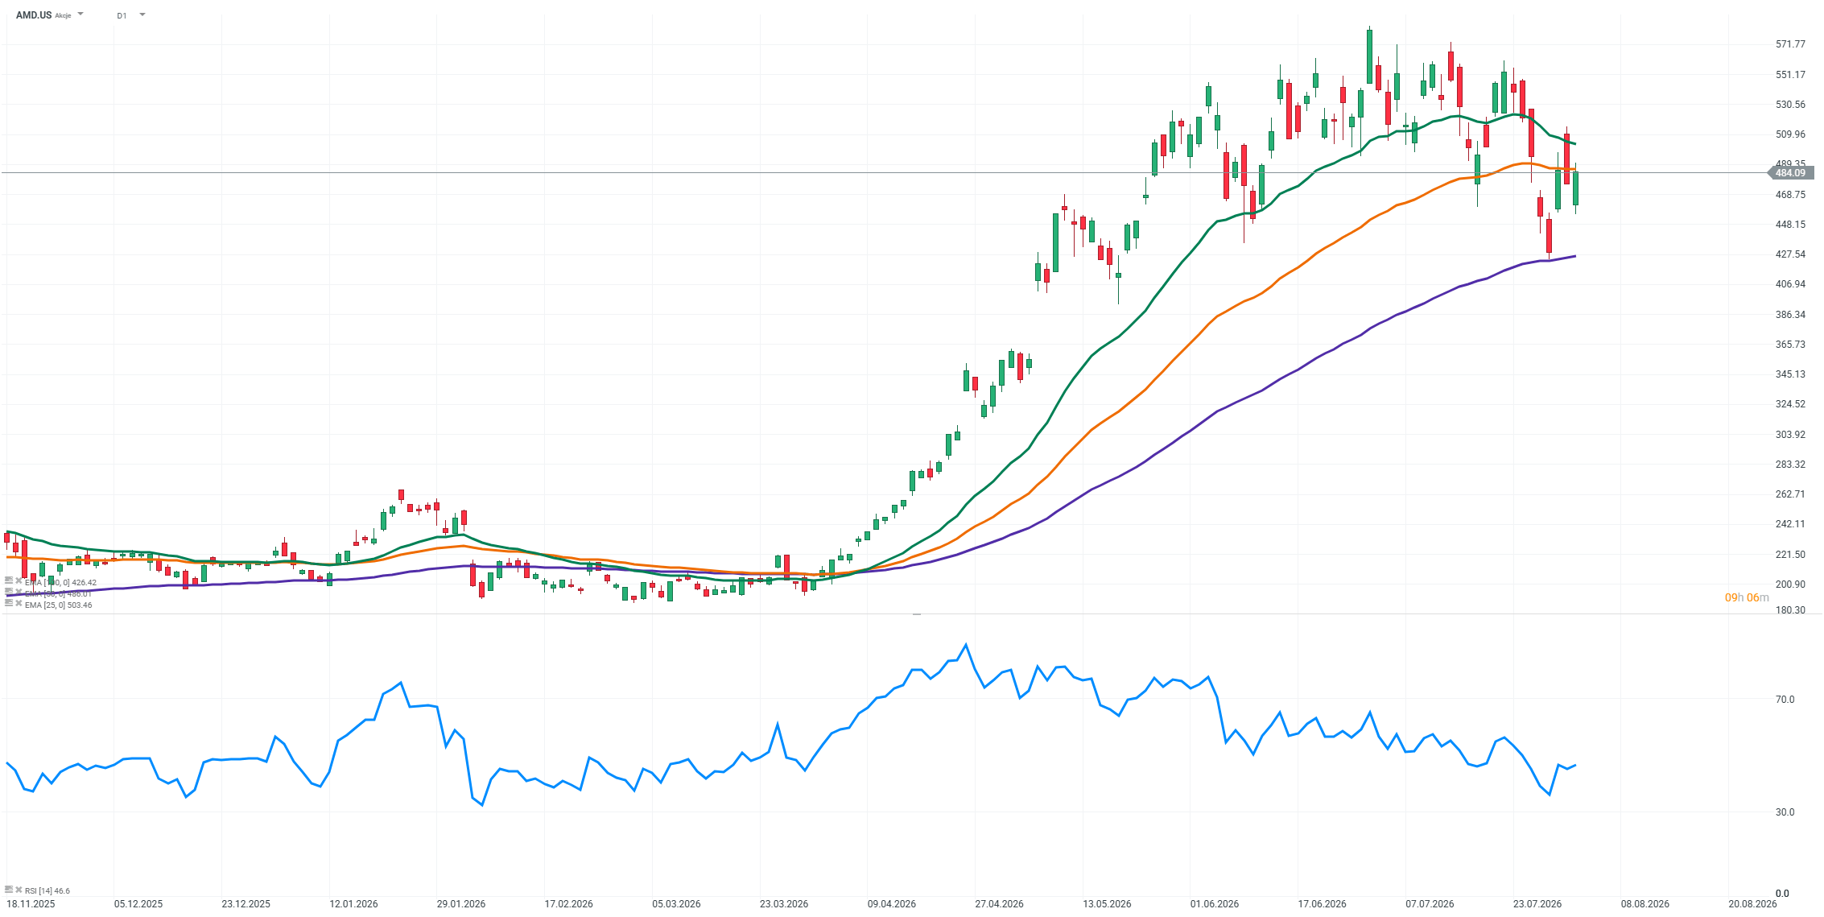The width and height of the screenshot is (1824, 917).
Task: Click the 242.11 price axis label
Action: point(1790,524)
